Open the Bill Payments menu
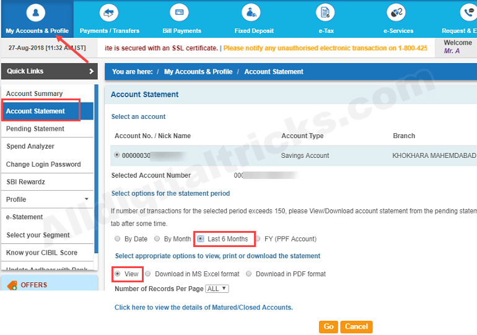 click(x=182, y=31)
